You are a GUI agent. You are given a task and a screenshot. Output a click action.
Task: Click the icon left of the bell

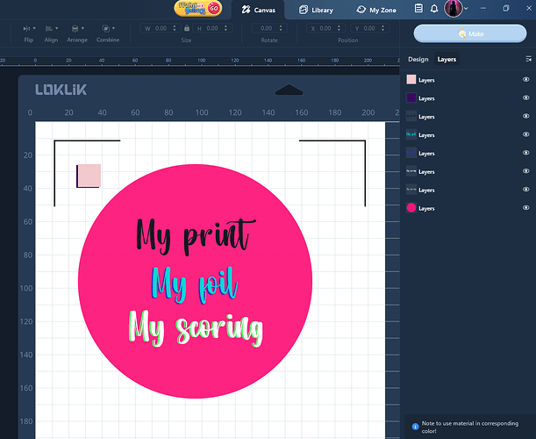coord(419,9)
